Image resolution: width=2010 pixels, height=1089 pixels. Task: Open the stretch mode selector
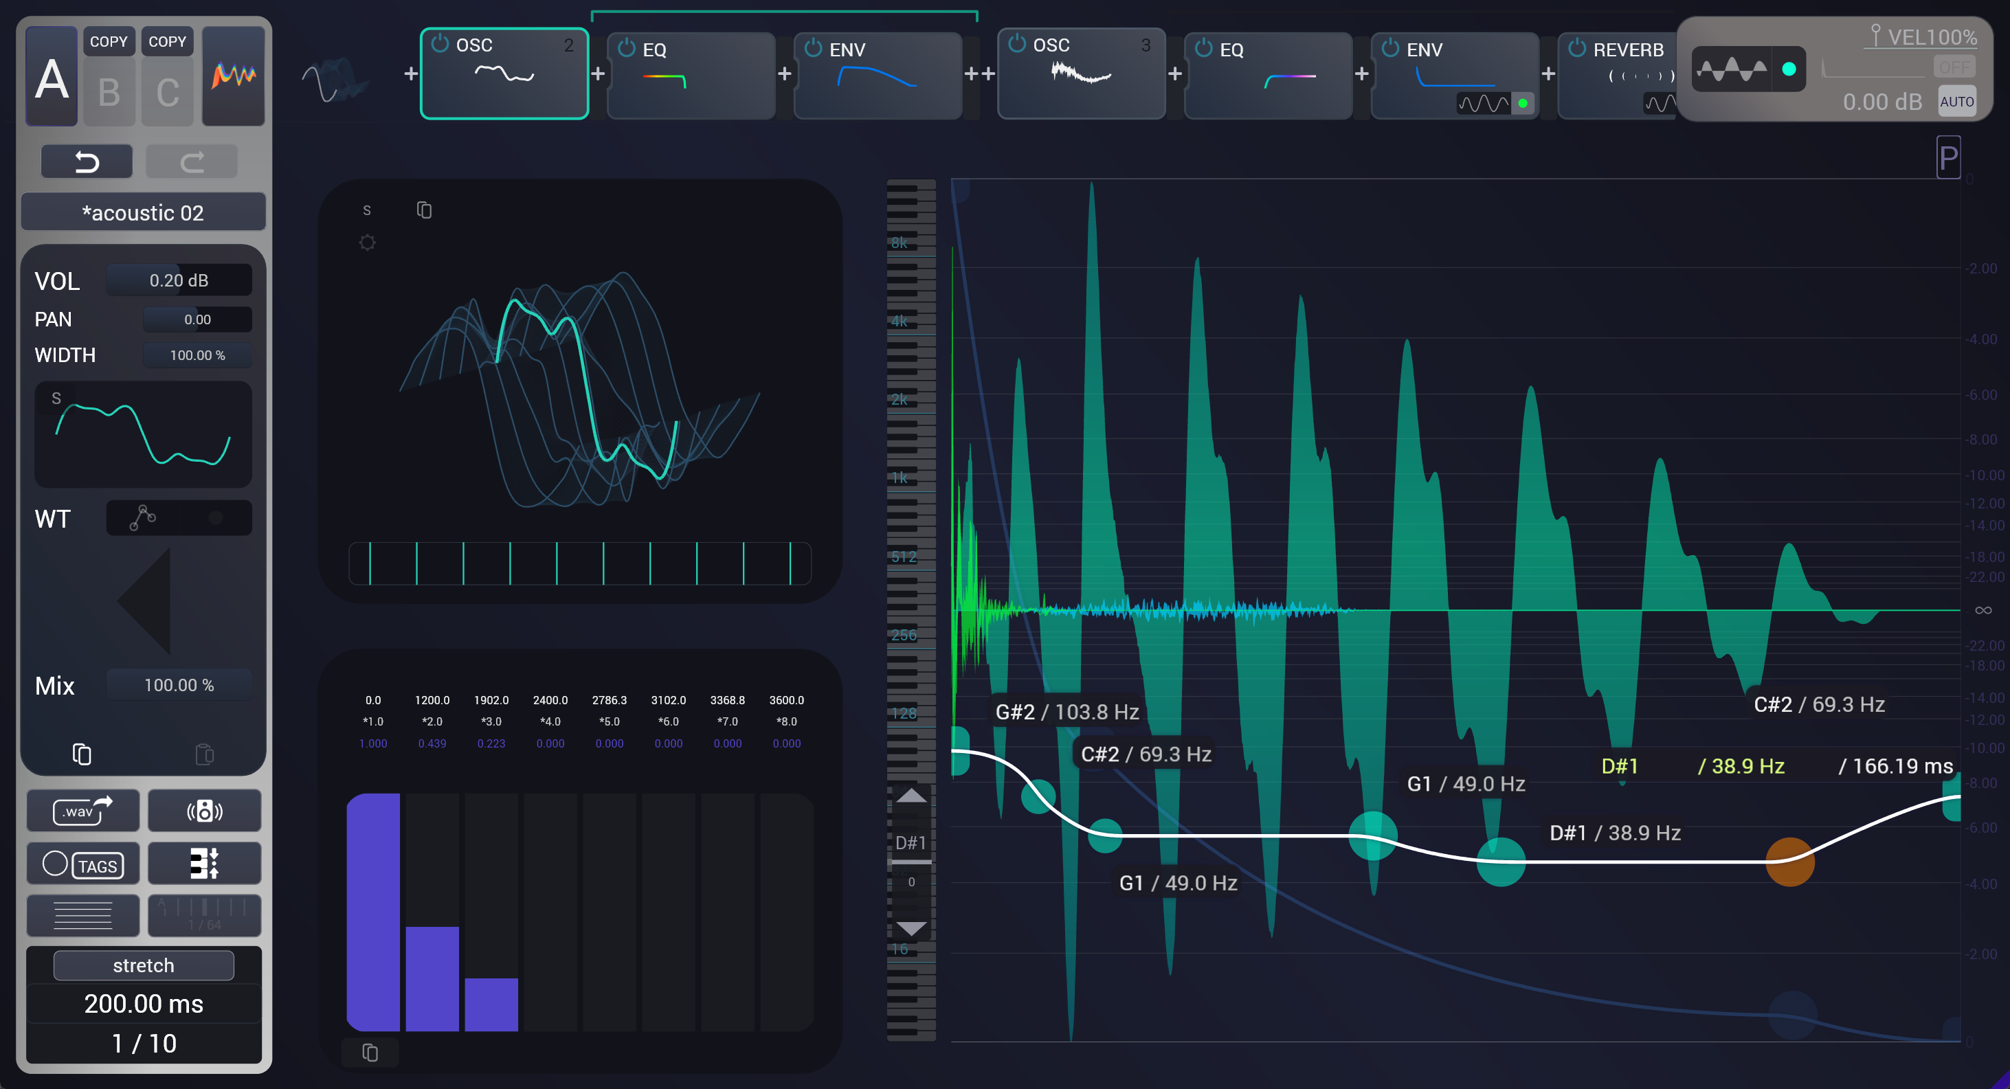[x=144, y=965]
